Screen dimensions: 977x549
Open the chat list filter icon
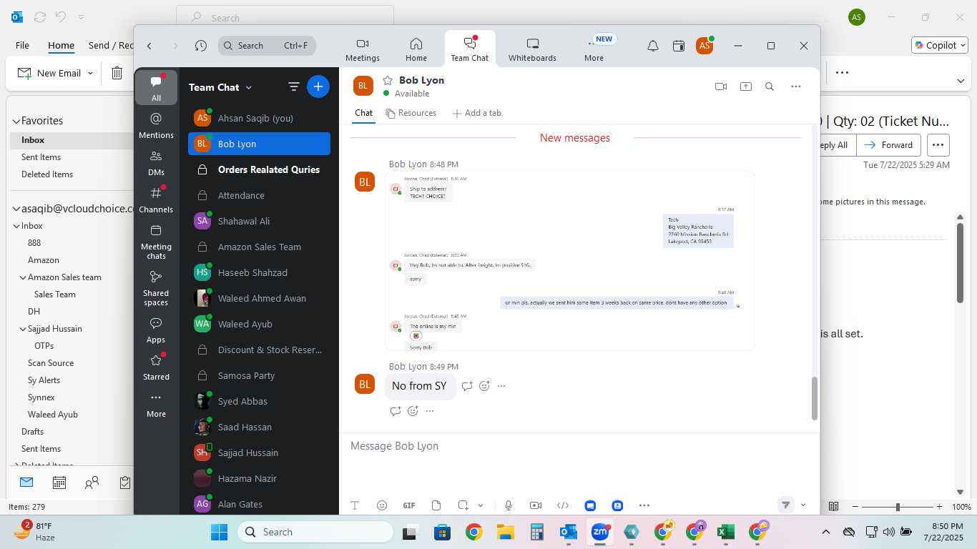(293, 86)
